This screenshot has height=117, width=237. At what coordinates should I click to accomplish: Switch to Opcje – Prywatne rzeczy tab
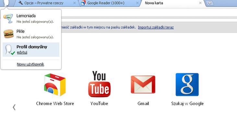click(47, 3)
